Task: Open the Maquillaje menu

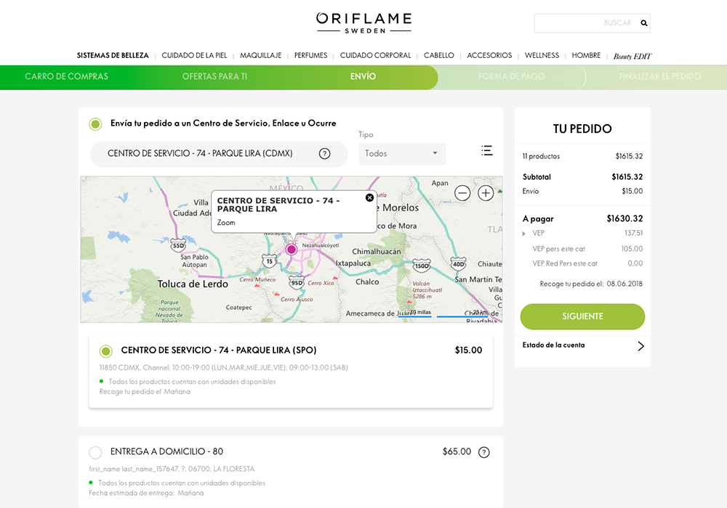Action: coord(260,55)
